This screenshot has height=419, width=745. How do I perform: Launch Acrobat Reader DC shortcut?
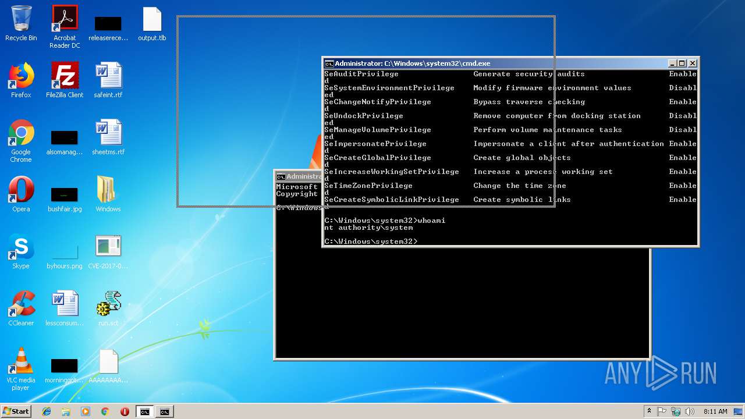65,27
